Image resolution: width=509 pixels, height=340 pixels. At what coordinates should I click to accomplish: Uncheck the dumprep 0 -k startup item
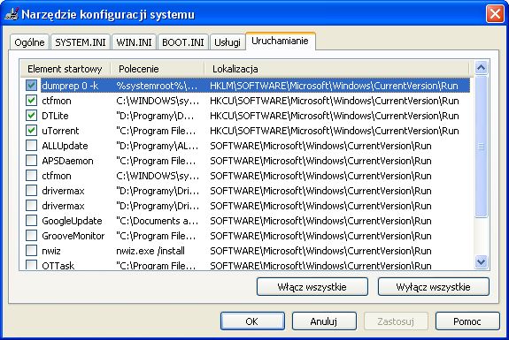pos(32,86)
